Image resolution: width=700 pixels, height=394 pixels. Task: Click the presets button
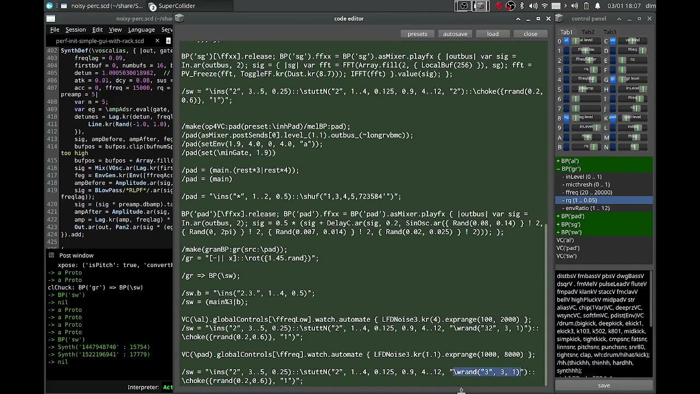tap(417, 34)
